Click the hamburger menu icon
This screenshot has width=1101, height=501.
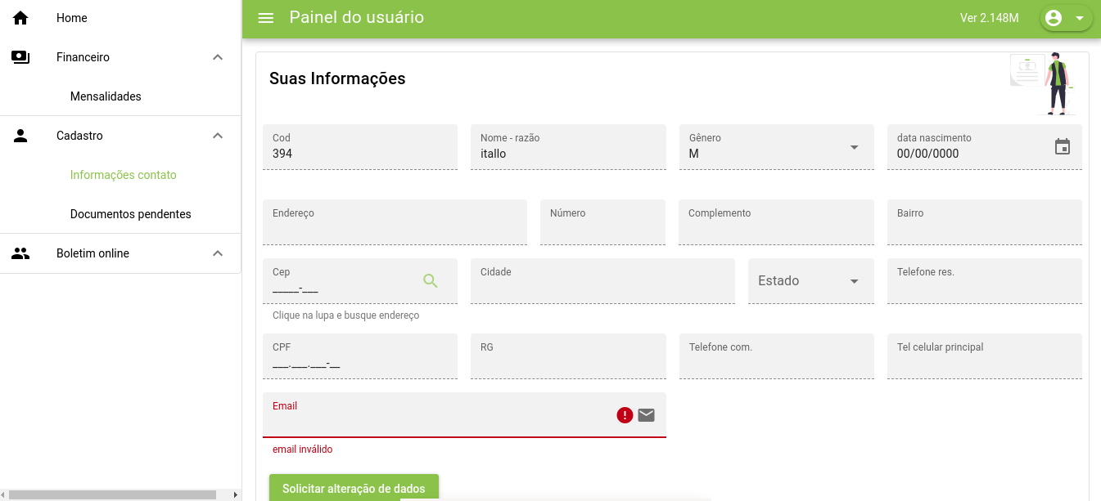266,18
